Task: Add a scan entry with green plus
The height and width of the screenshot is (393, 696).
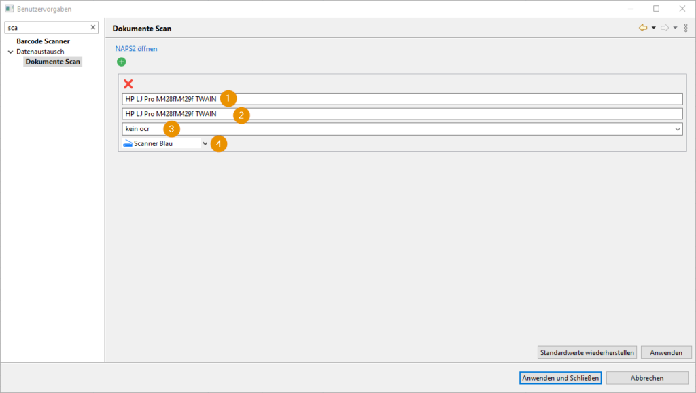Action: coord(122,62)
